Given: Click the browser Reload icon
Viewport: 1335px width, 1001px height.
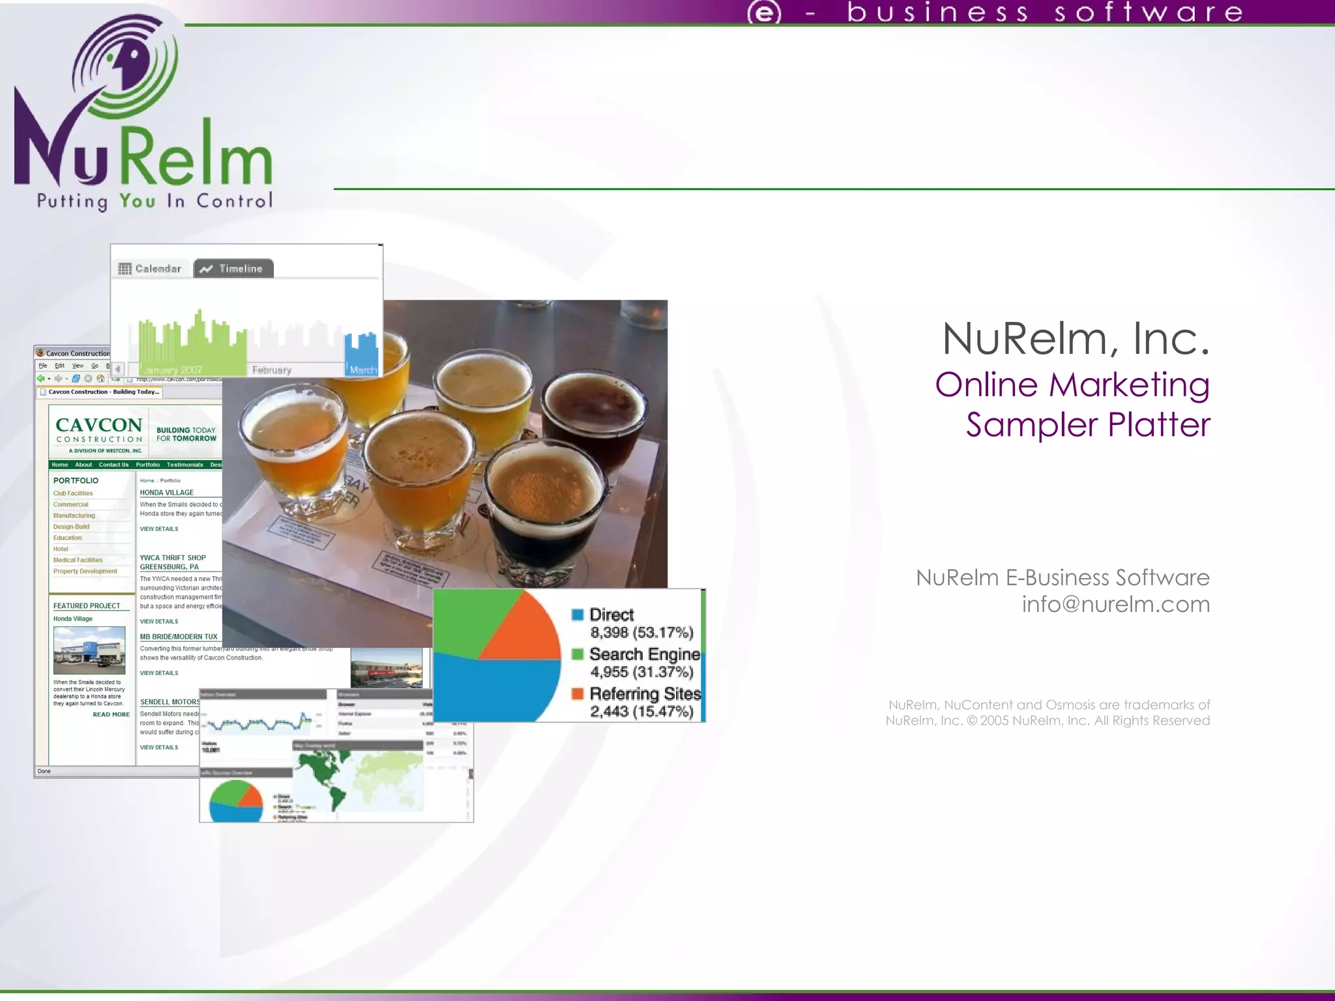Looking at the screenshot, I should tap(76, 379).
